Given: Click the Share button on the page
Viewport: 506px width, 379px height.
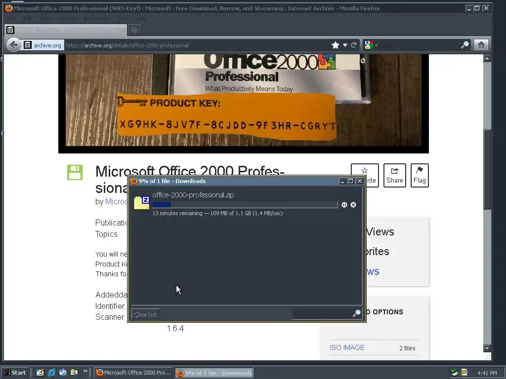Looking at the screenshot, I should tap(395, 175).
